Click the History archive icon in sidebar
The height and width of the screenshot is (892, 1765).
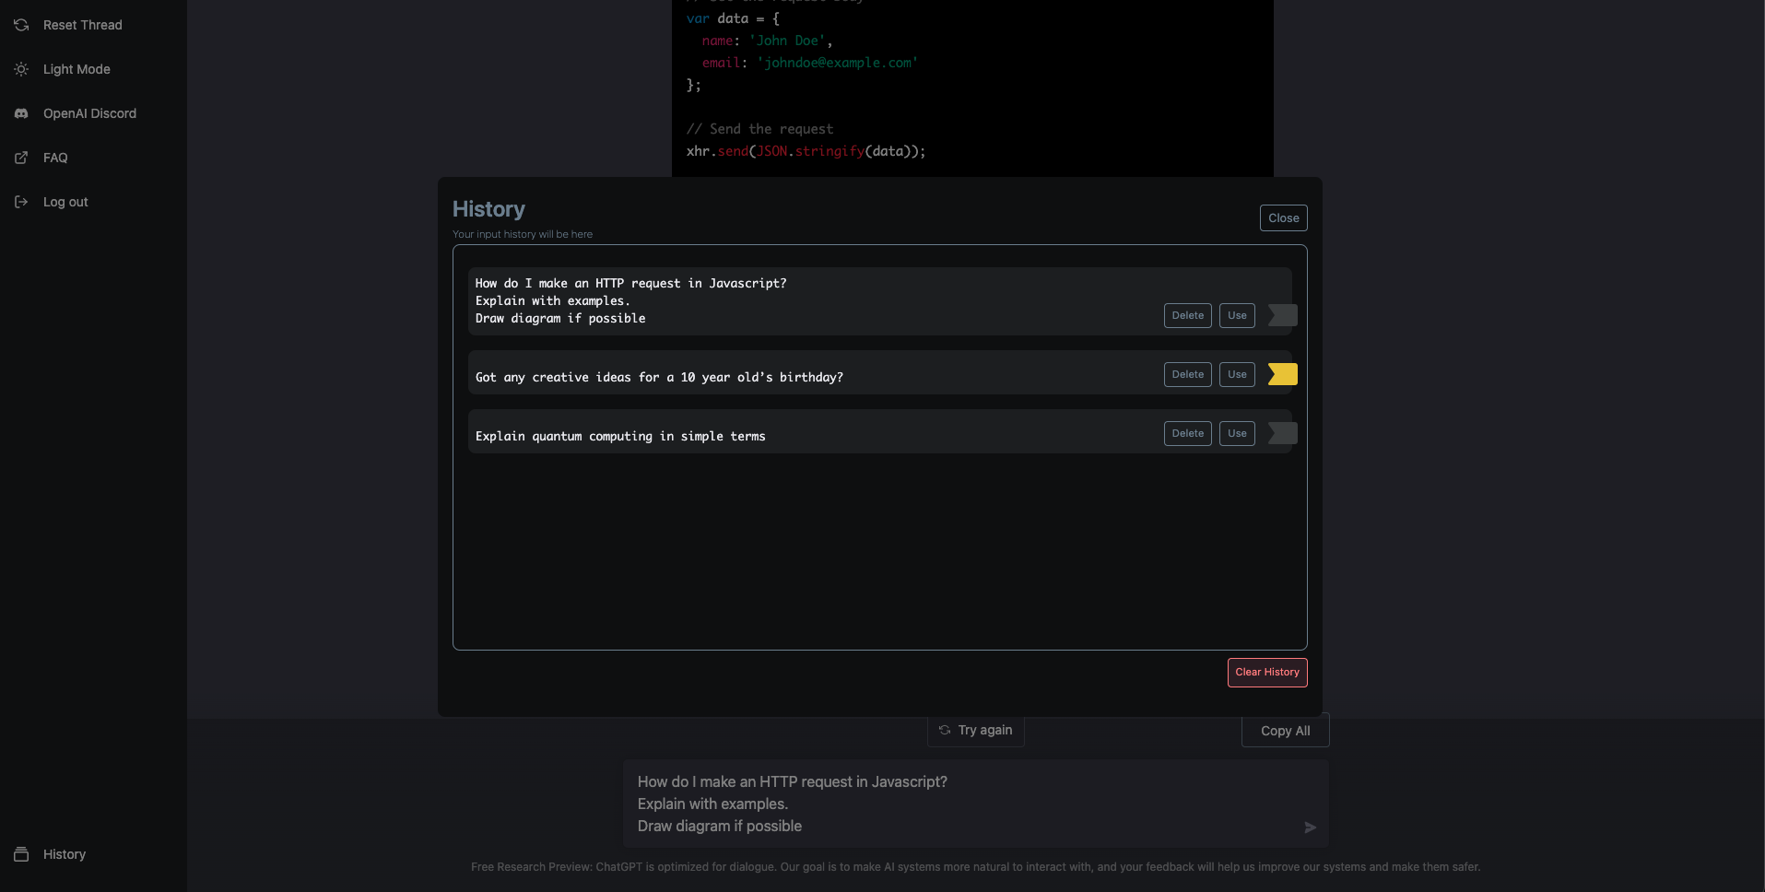21,854
